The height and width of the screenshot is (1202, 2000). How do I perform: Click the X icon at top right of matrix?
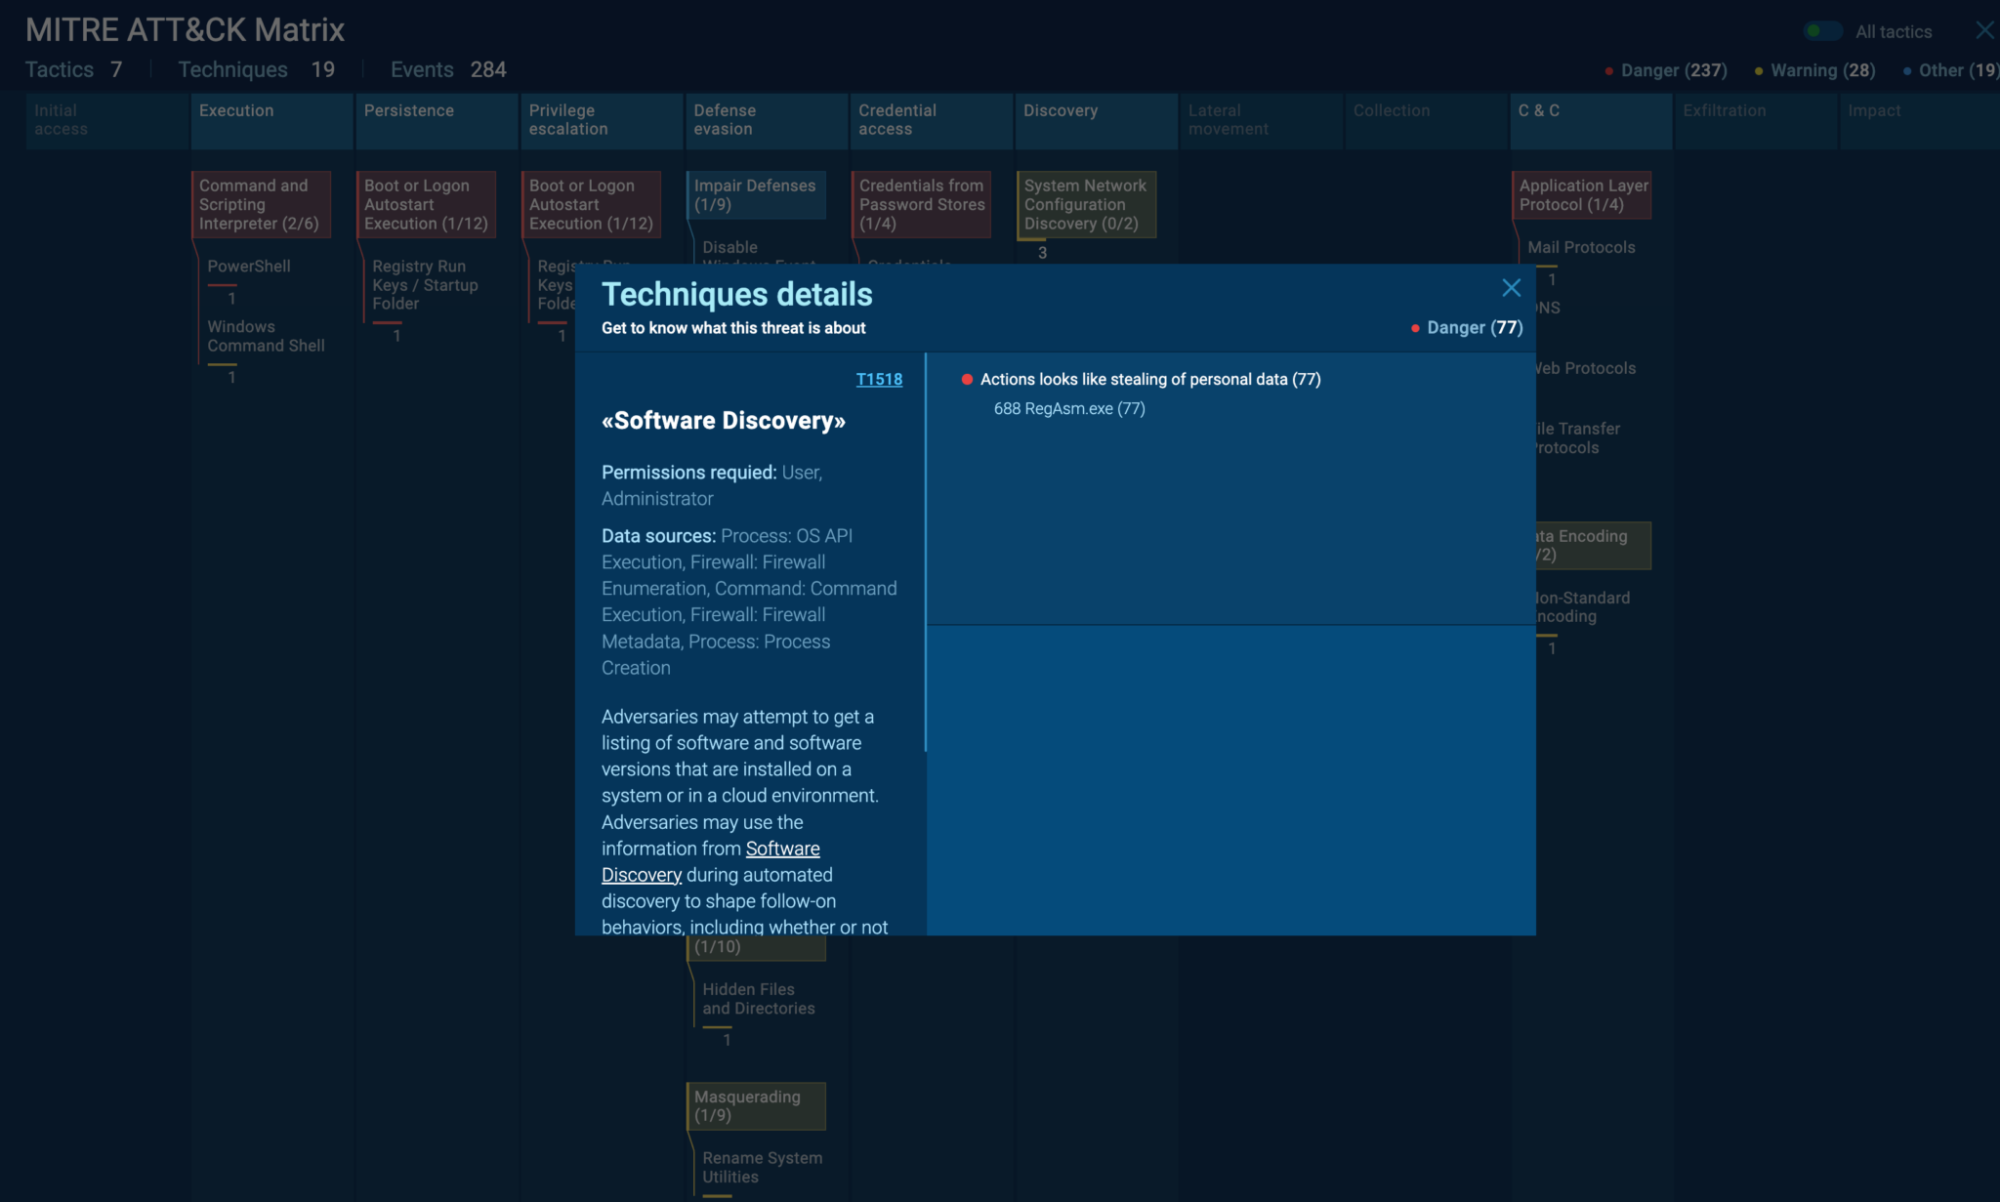(x=1985, y=30)
